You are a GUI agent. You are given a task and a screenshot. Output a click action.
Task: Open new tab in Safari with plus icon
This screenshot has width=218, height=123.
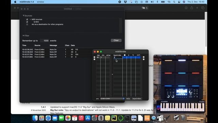coord(197,8)
